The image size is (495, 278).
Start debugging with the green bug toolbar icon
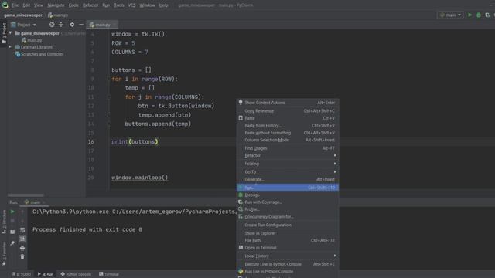point(479,15)
